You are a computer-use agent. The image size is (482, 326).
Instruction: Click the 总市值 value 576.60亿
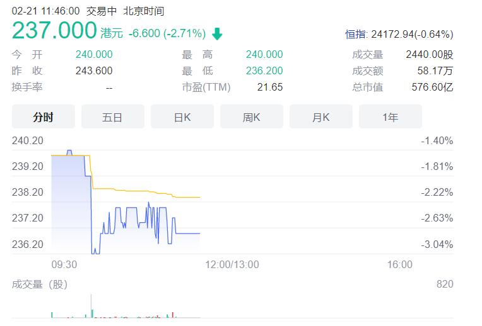point(433,87)
